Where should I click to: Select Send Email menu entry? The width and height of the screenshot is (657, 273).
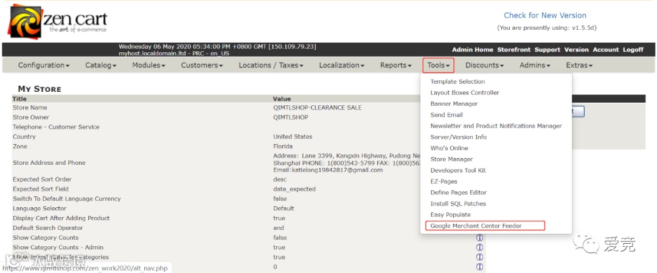click(447, 115)
